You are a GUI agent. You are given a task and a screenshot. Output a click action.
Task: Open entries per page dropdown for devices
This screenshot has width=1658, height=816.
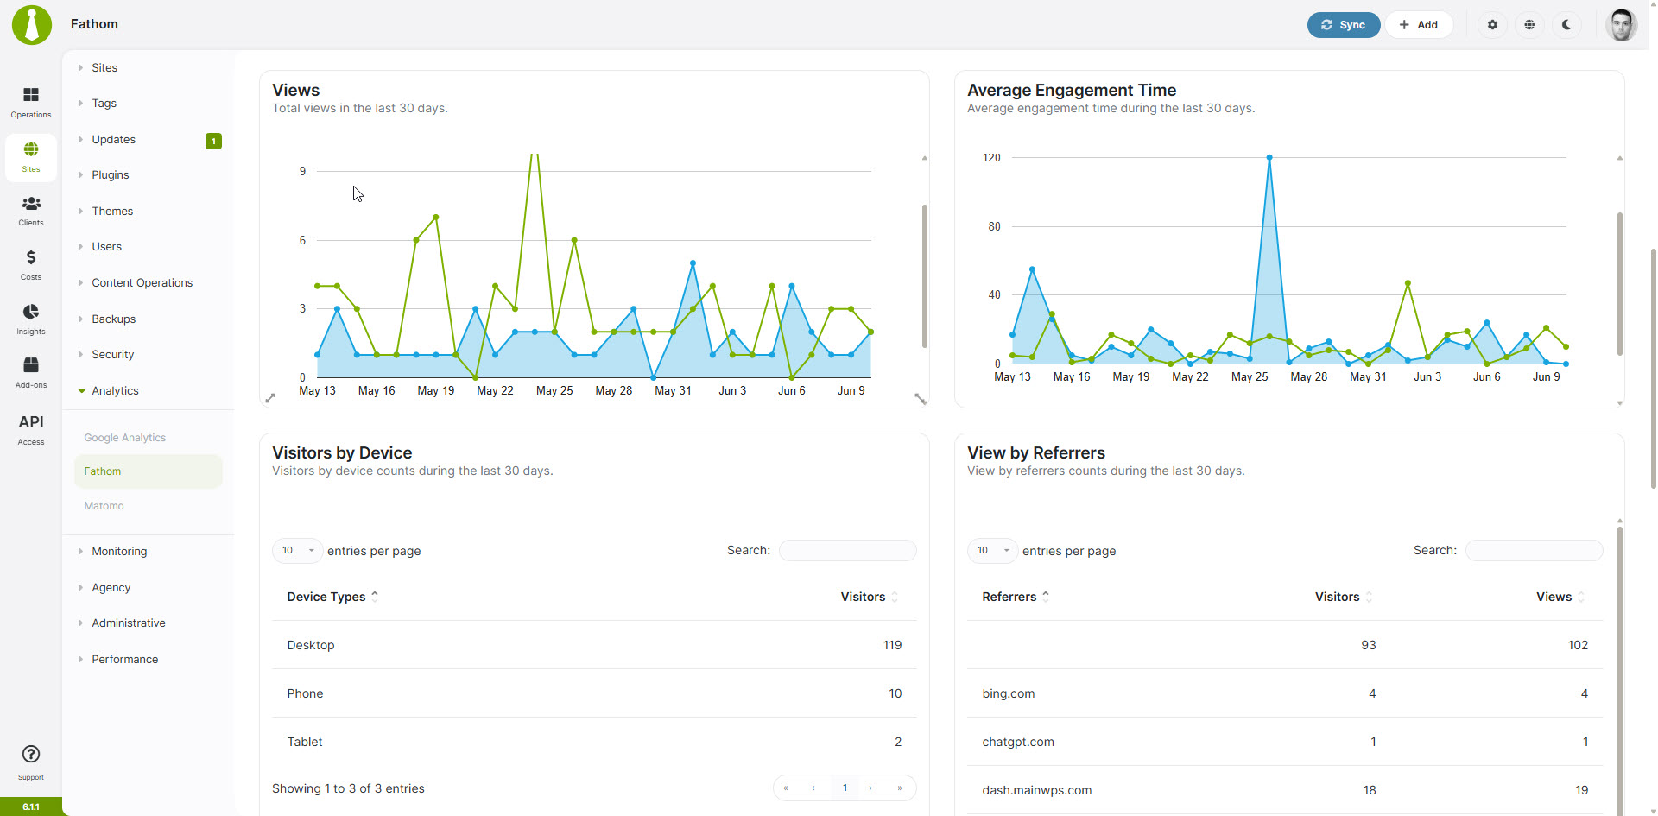[x=298, y=551]
